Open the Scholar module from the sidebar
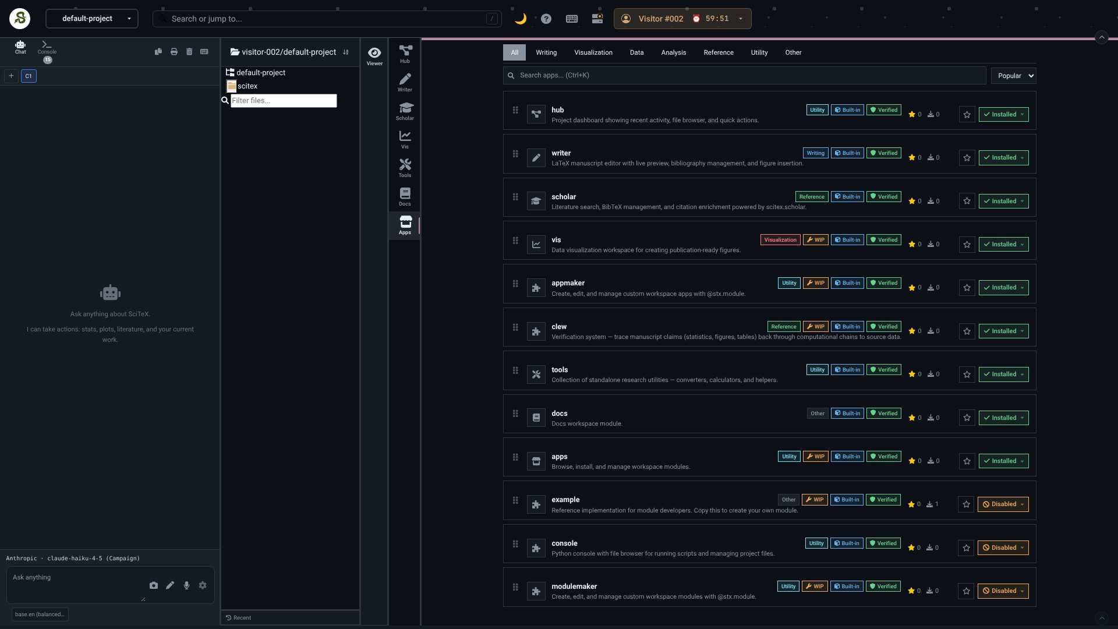1118x629 pixels. 405,111
